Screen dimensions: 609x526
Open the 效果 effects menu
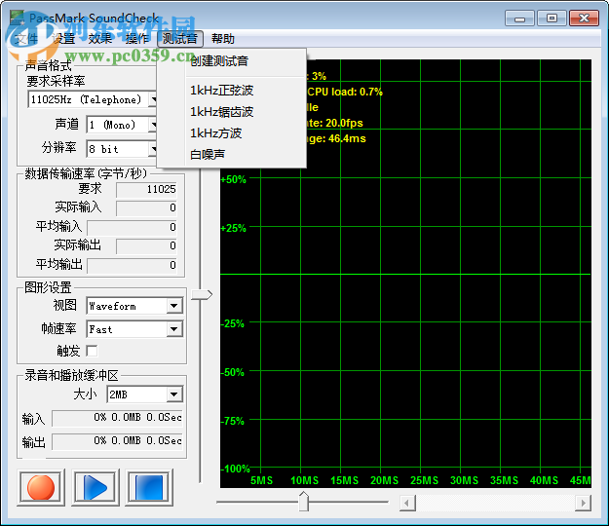coord(100,39)
